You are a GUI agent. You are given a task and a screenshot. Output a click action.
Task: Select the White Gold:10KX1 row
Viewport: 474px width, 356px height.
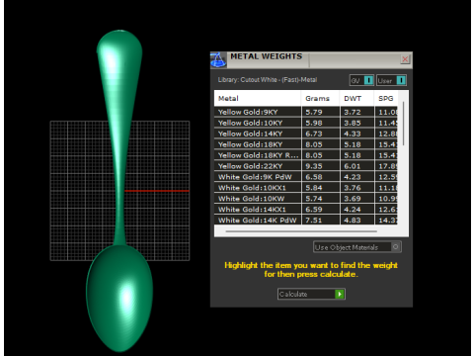coord(306,188)
